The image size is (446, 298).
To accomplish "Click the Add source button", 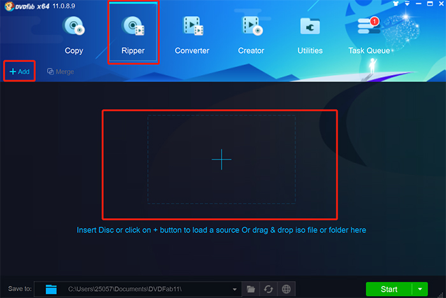I will (x=19, y=71).
